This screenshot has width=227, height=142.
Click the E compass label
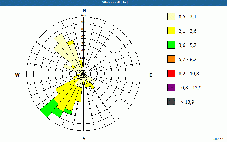tap(151, 75)
